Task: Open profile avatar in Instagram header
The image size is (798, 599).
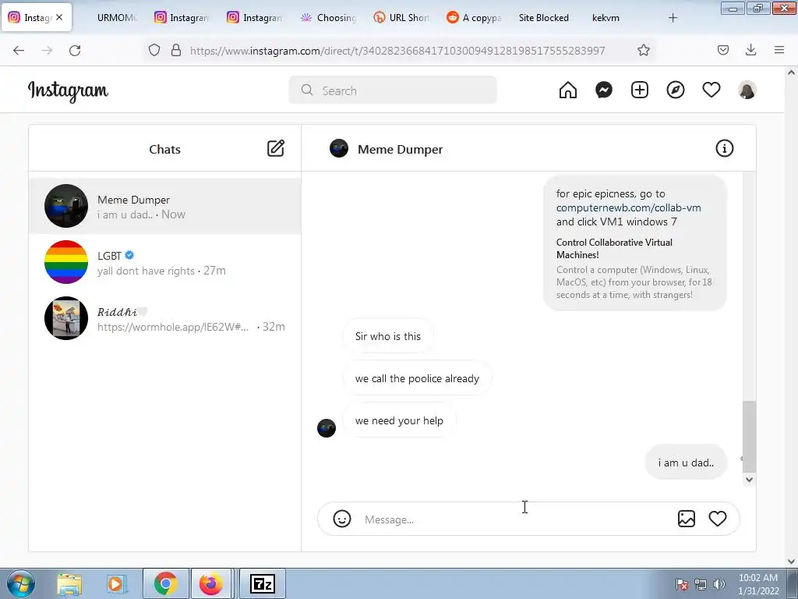Action: pos(747,90)
